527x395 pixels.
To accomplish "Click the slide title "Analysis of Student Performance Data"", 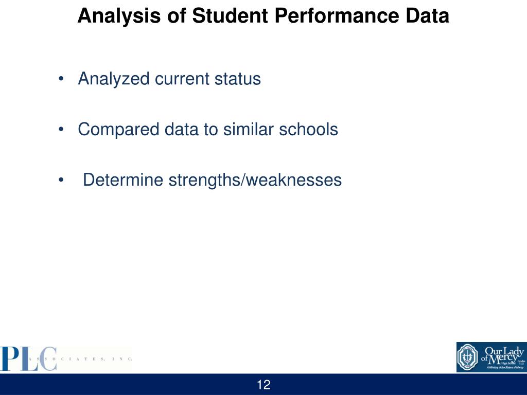I will [x=263, y=16].
